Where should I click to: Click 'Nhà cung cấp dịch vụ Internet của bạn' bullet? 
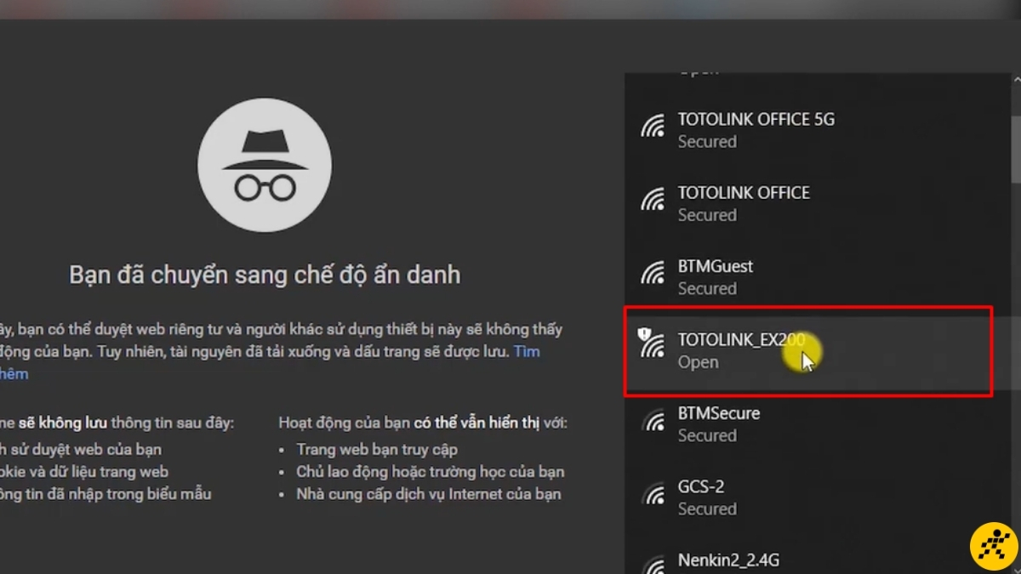pos(429,493)
